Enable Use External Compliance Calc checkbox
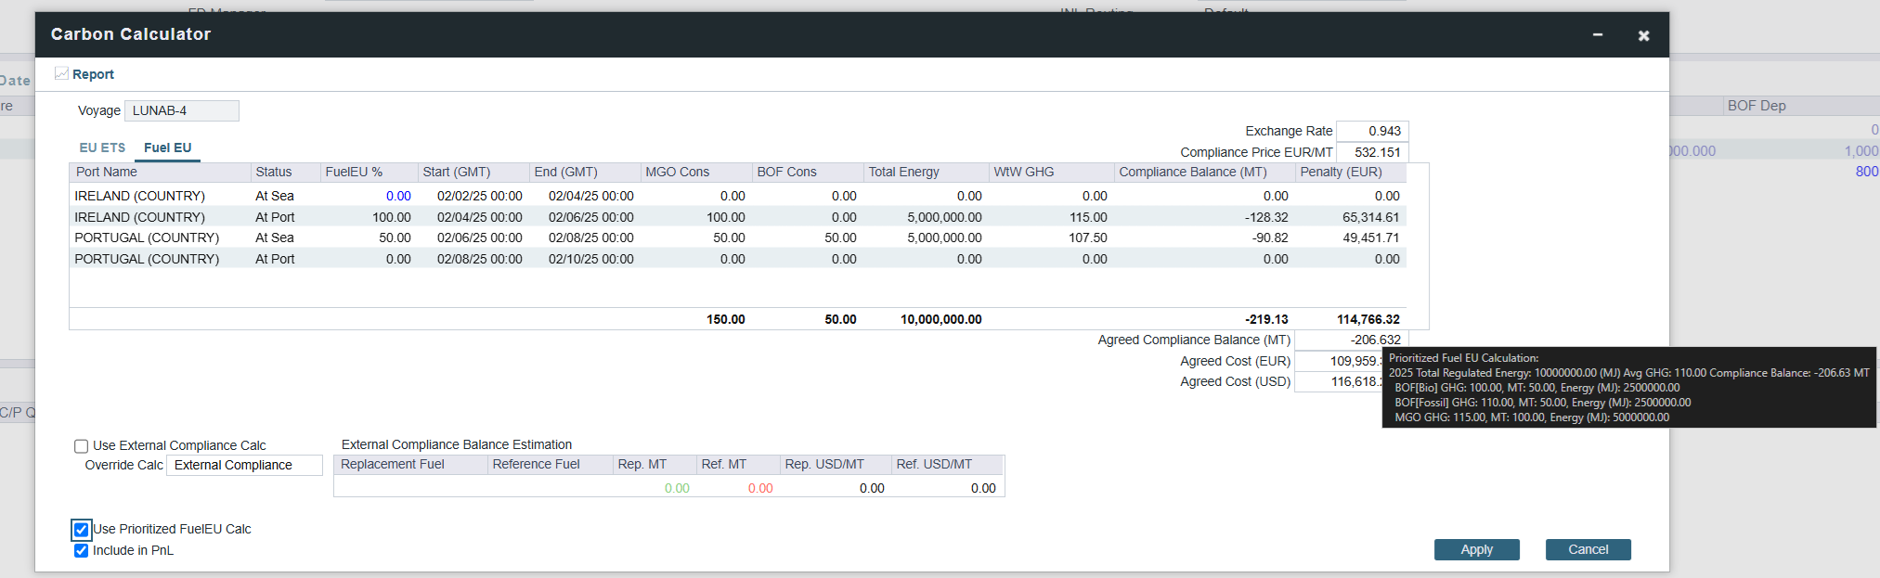This screenshot has width=1880, height=578. pos(82,446)
